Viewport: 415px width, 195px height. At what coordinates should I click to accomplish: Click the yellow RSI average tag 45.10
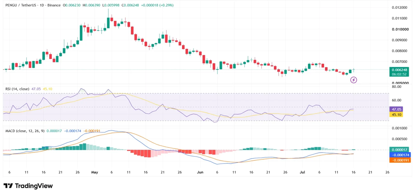[396, 115]
